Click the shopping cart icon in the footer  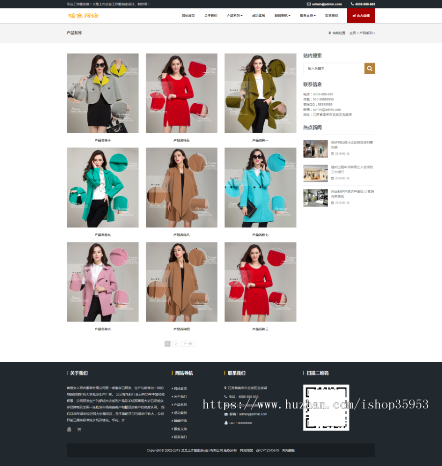pyautogui.click(x=79, y=430)
